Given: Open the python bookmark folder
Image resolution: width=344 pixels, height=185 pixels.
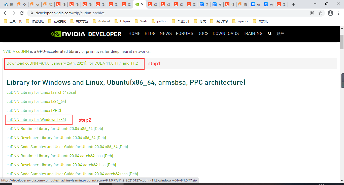Looking at the screenshot, I should pyautogui.click(x=159, y=21).
